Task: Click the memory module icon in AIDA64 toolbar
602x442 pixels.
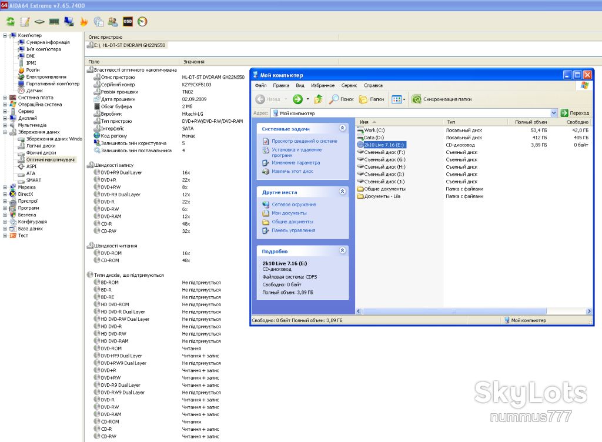Action: pos(54,22)
